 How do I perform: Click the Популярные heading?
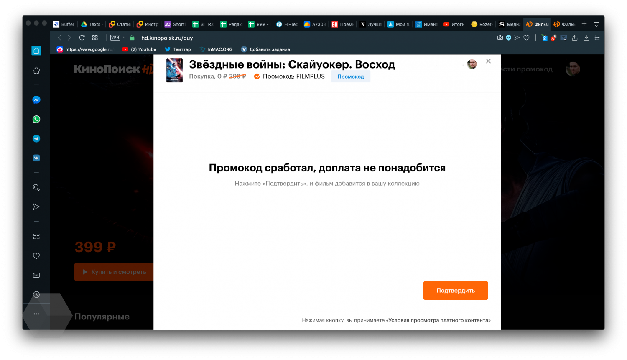pos(102,317)
